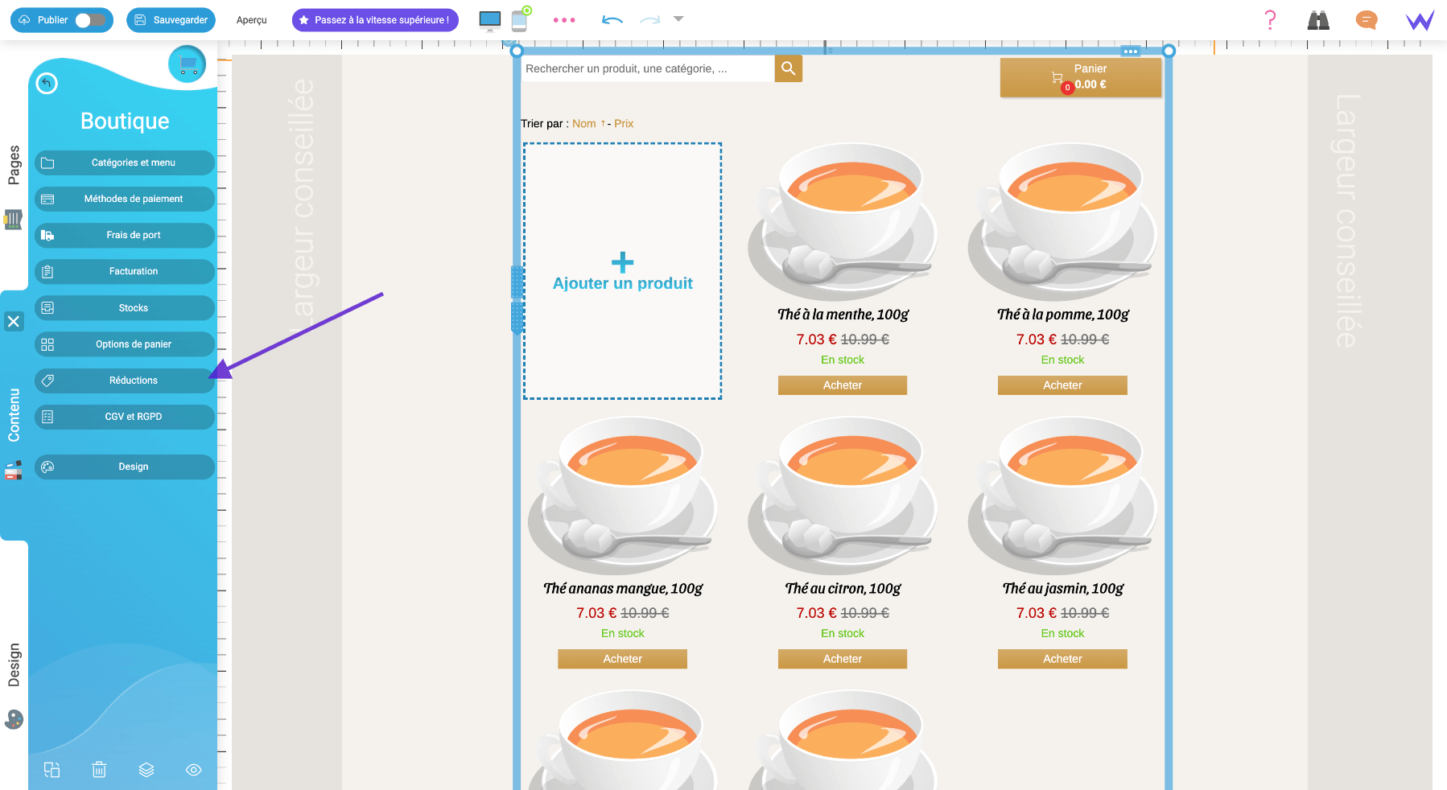Open Méthodes de paiement
Image resolution: width=1447 pixels, height=790 pixels.
pos(125,199)
